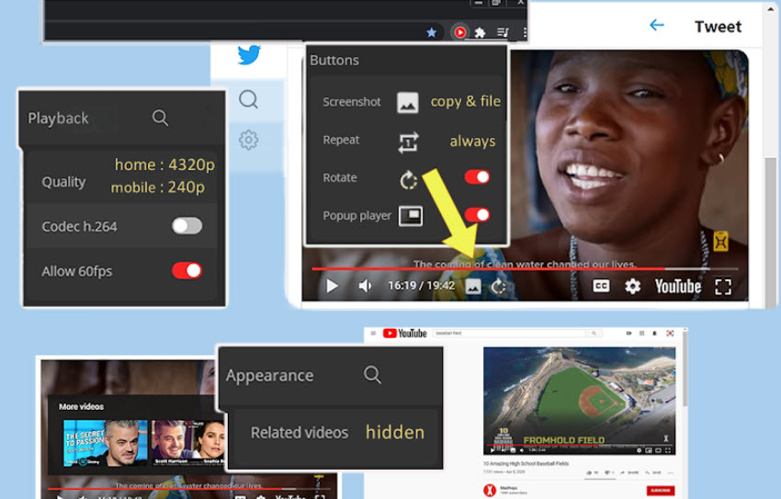This screenshot has width=781, height=499.
Task: Click the Twitter bird logo
Action: (249, 54)
